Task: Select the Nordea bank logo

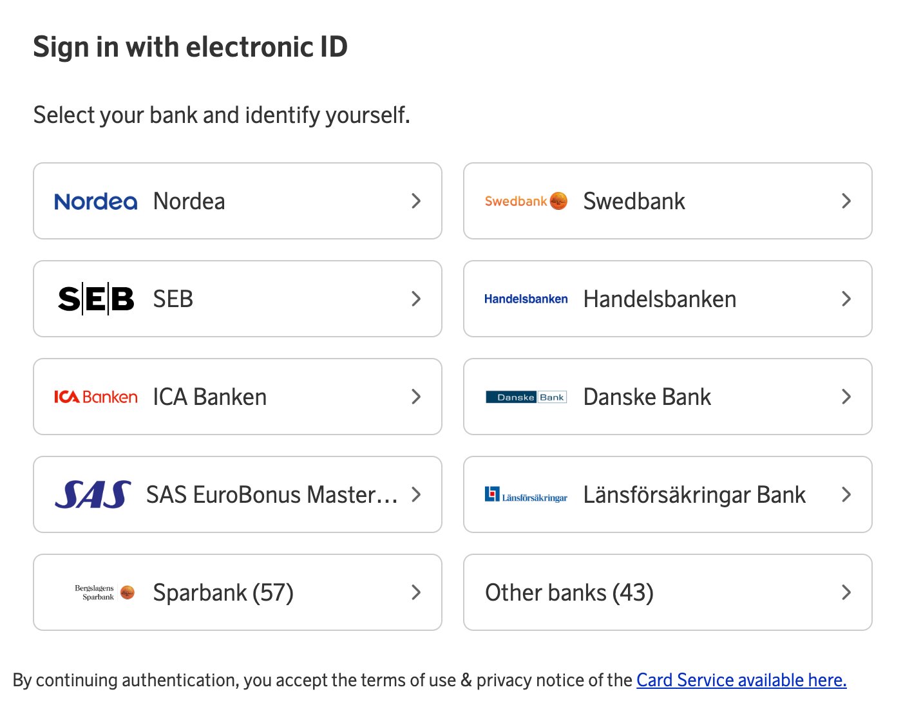Action: 95,201
